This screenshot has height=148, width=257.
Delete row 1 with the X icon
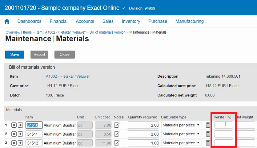tap(14, 125)
